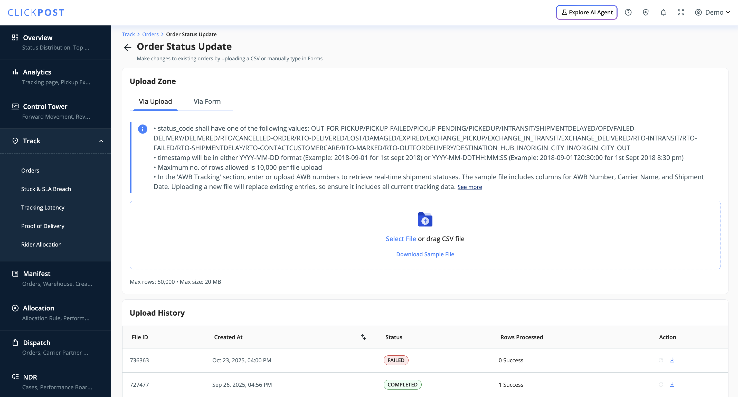Expand info with See more link

[470, 187]
